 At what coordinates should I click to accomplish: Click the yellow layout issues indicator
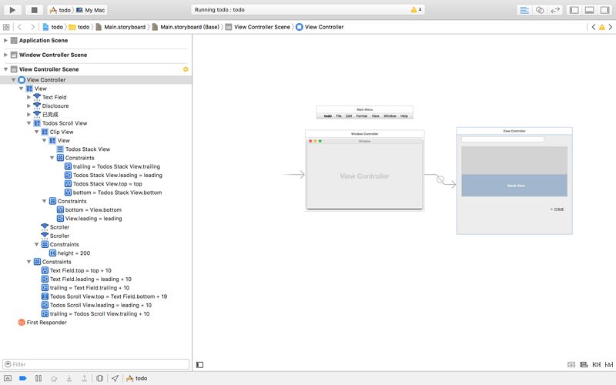pos(186,69)
